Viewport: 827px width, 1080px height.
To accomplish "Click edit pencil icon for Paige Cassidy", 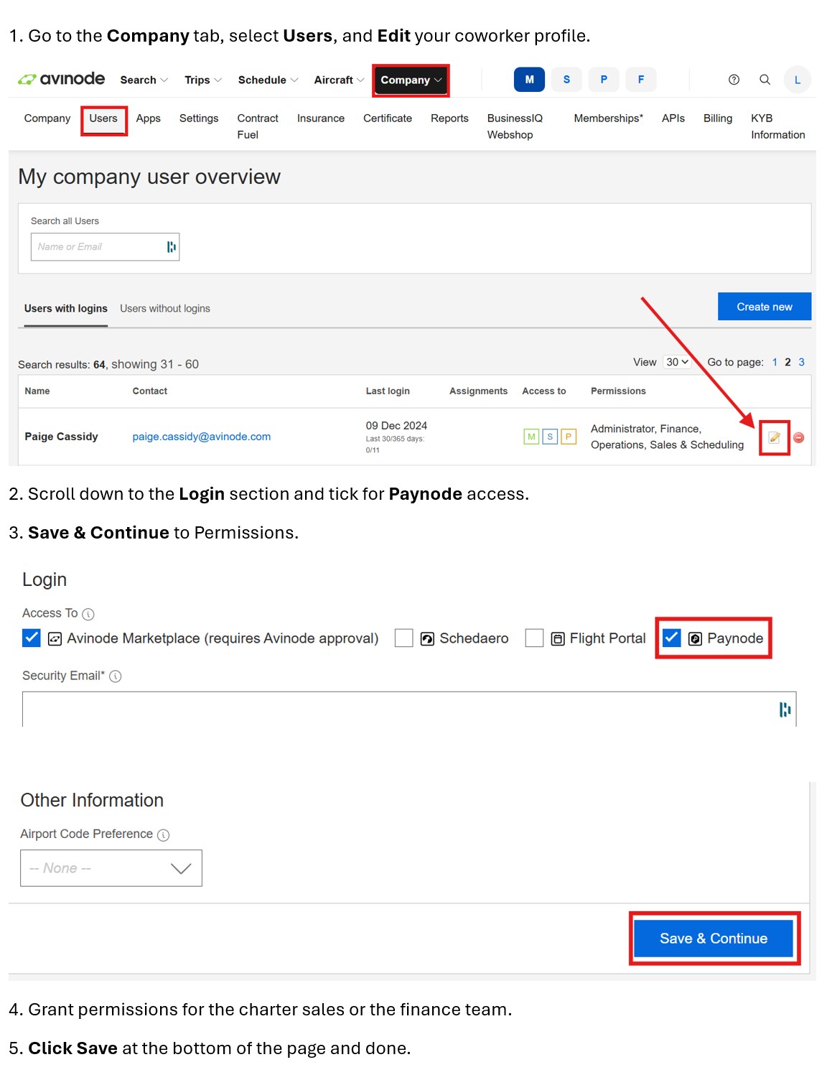I will tap(774, 437).
